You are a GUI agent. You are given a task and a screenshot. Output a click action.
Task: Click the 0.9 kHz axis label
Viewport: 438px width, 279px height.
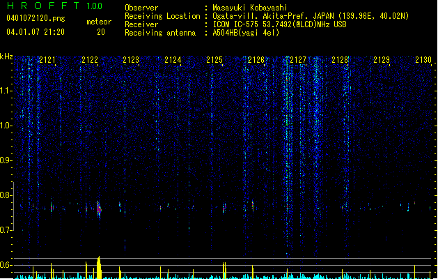[x=6, y=160]
